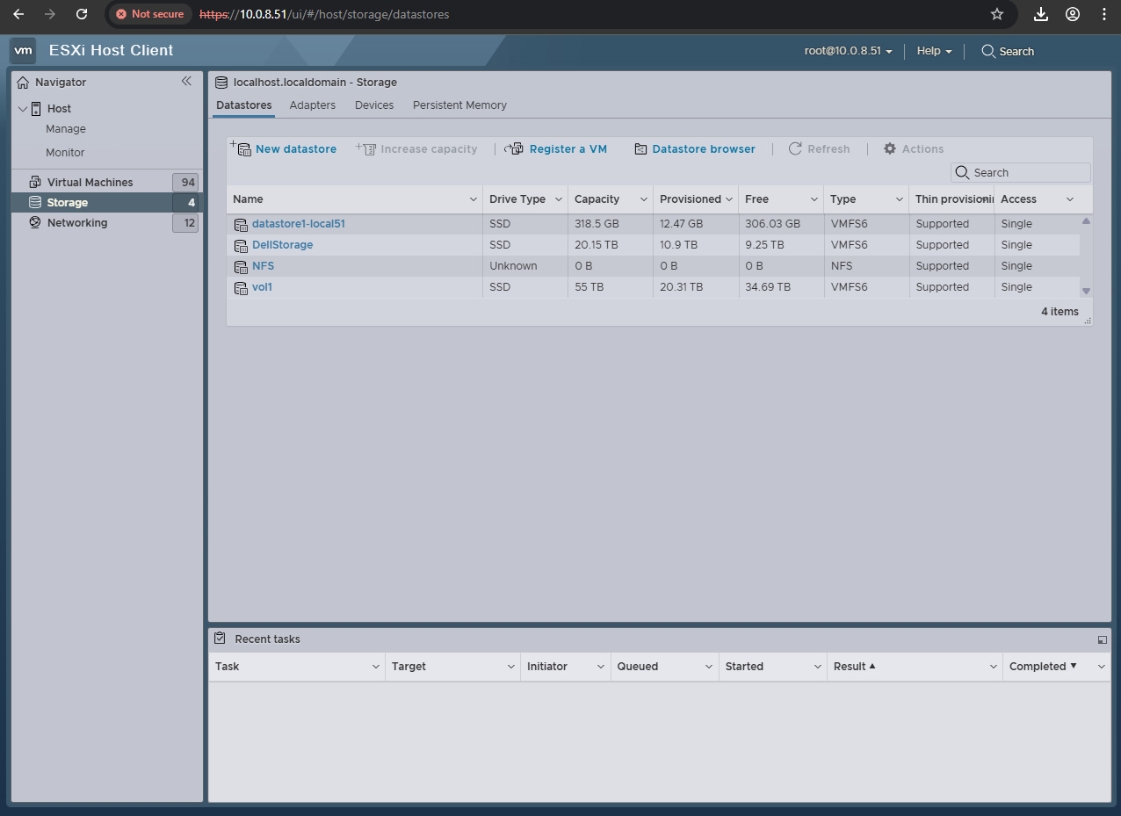Click Increase capacity
The width and height of the screenshot is (1121, 816).
coord(416,149)
